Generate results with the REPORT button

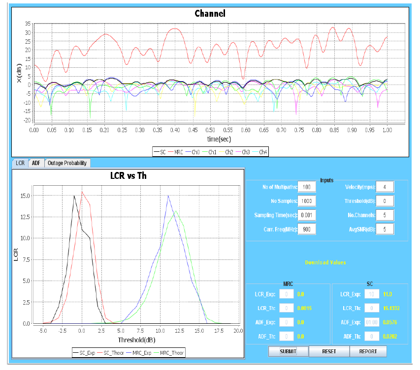coord(368,351)
